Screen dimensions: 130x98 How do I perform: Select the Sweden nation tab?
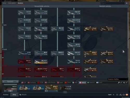click(x=91, y=82)
